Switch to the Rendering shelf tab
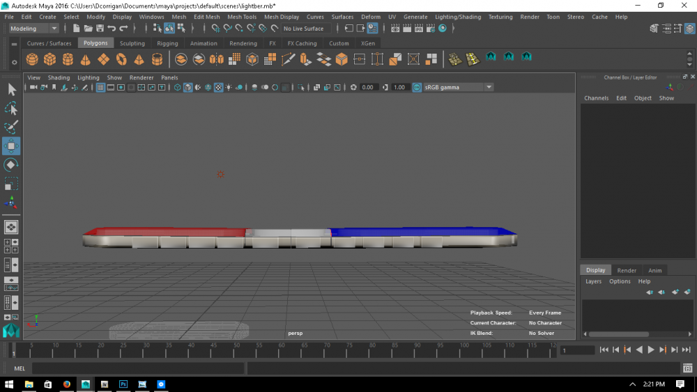The image size is (697, 392). pyautogui.click(x=243, y=43)
